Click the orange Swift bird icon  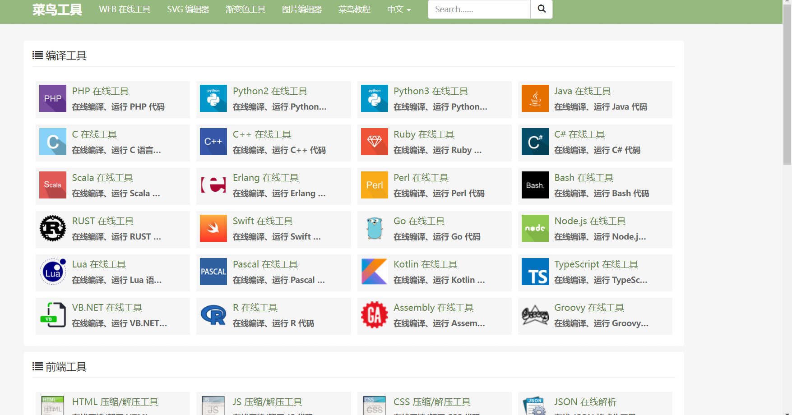(213, 228)
